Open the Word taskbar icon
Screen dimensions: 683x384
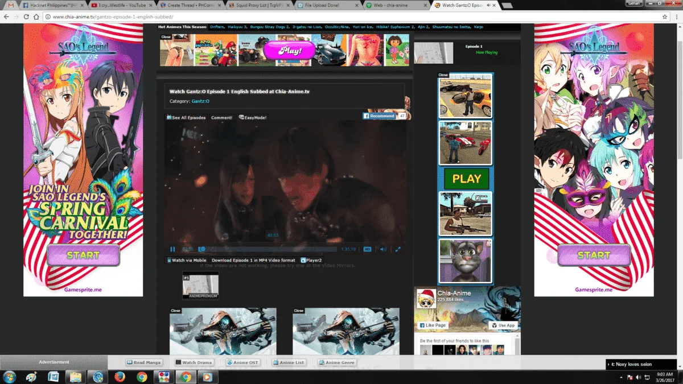[x=54, y=377]
